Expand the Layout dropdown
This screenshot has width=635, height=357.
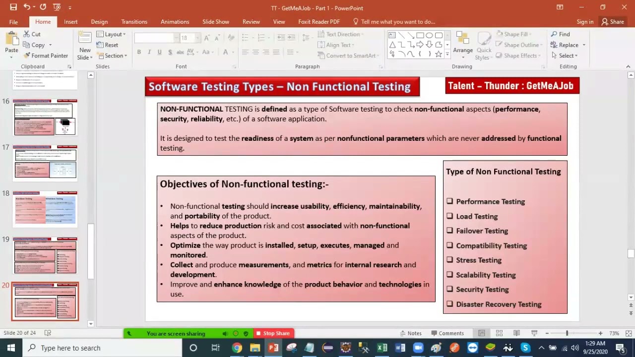pyautogui.click(x=111, y=34)
